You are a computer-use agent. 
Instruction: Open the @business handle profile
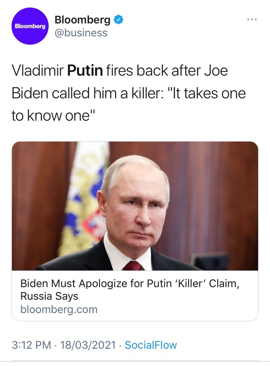tap(81, 33)
